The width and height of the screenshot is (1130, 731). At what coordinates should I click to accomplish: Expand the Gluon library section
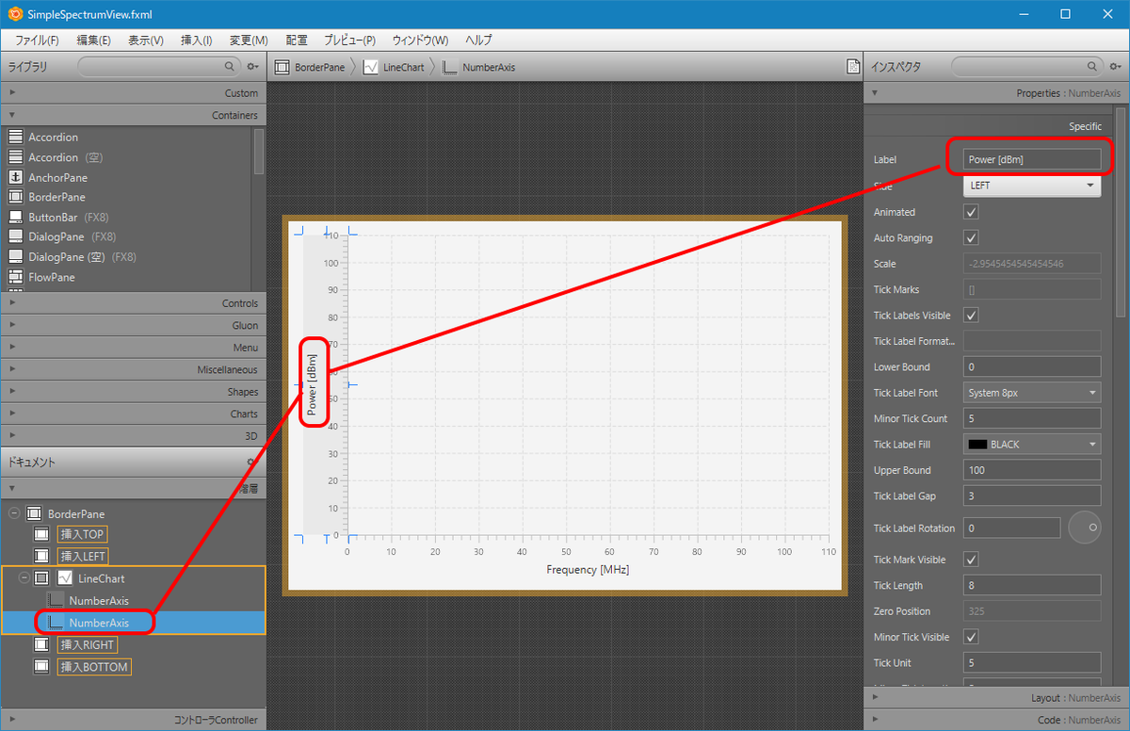pos(132,325)
